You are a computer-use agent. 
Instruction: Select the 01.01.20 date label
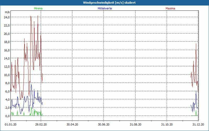point(10,125)
